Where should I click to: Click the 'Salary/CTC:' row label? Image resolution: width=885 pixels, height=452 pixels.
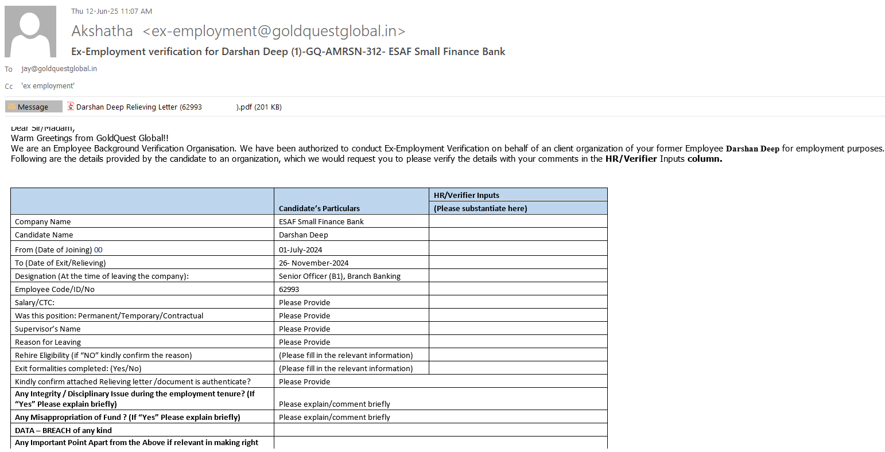35,302
